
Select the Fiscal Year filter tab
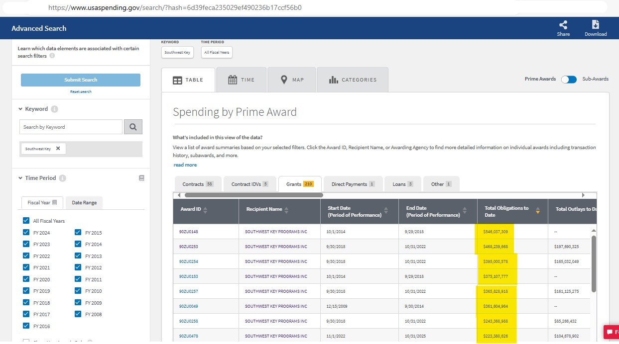click(42, 202)
